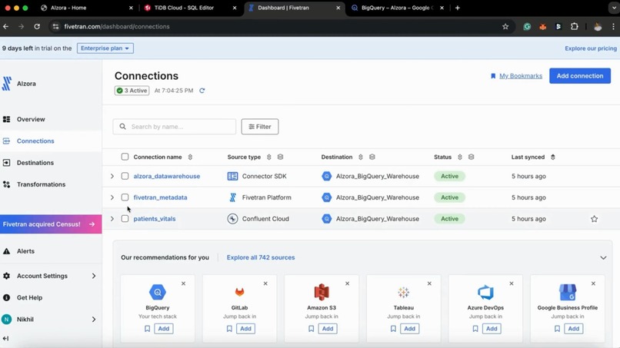Expand the patients_vitals connection row

coord(112,219)
